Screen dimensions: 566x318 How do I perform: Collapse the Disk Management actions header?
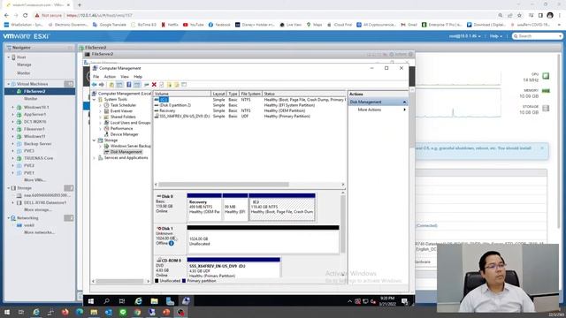[x=404, y=102]
